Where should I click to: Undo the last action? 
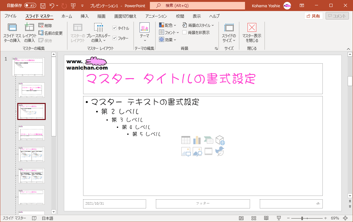click(x=52, y=6)
